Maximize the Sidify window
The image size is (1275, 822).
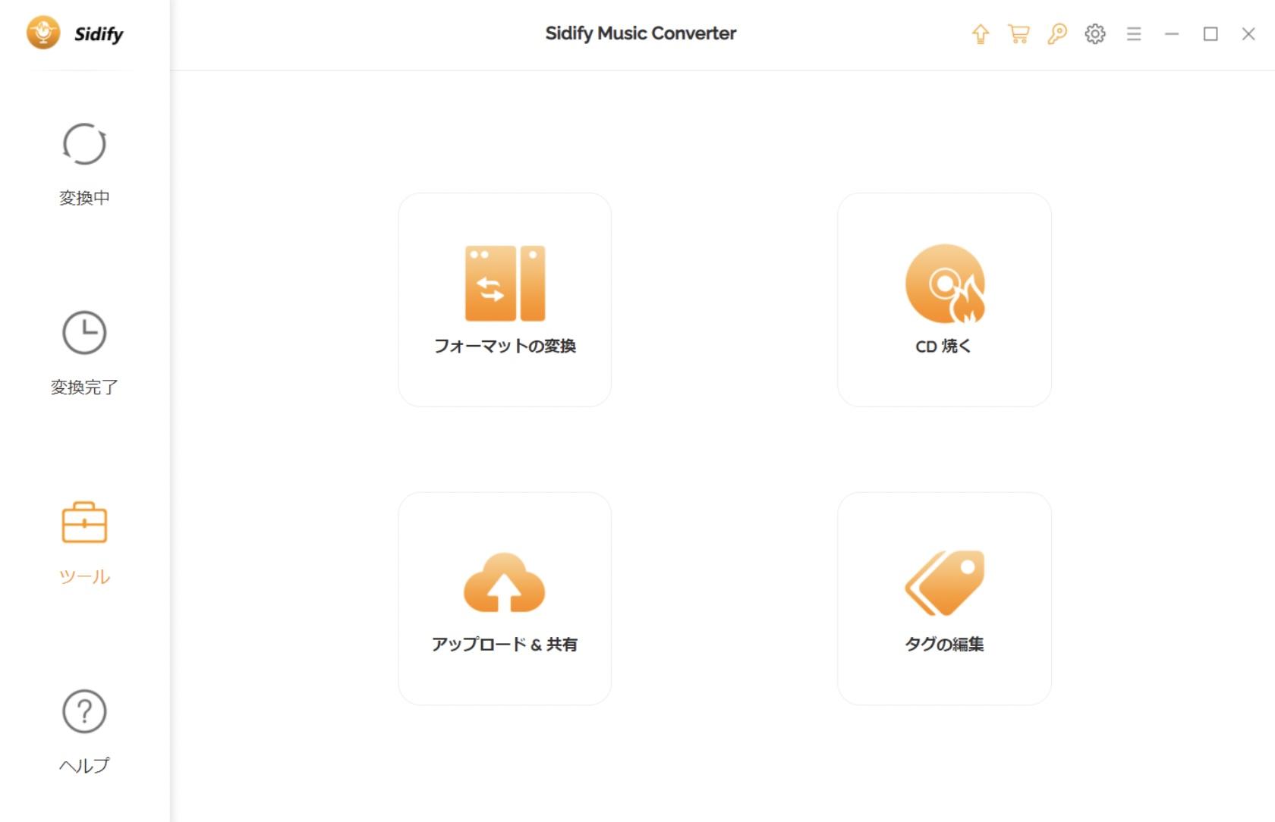pyautogui.click(x=1210, y=34)
